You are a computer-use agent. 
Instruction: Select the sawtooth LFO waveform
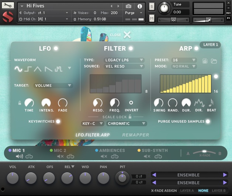pos(49,69)
